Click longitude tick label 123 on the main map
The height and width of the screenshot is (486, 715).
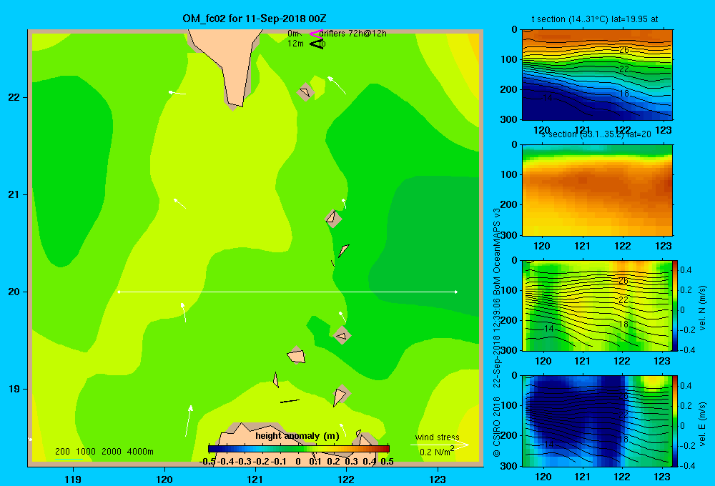(x=438, y=479)
